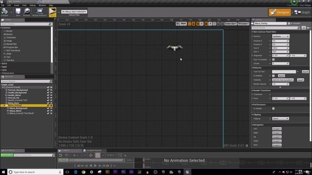Click the widget name field Mana_Overlay
The width and height of the screenshot is (312, 175).
pyautogui.click(x=270, y=23)
